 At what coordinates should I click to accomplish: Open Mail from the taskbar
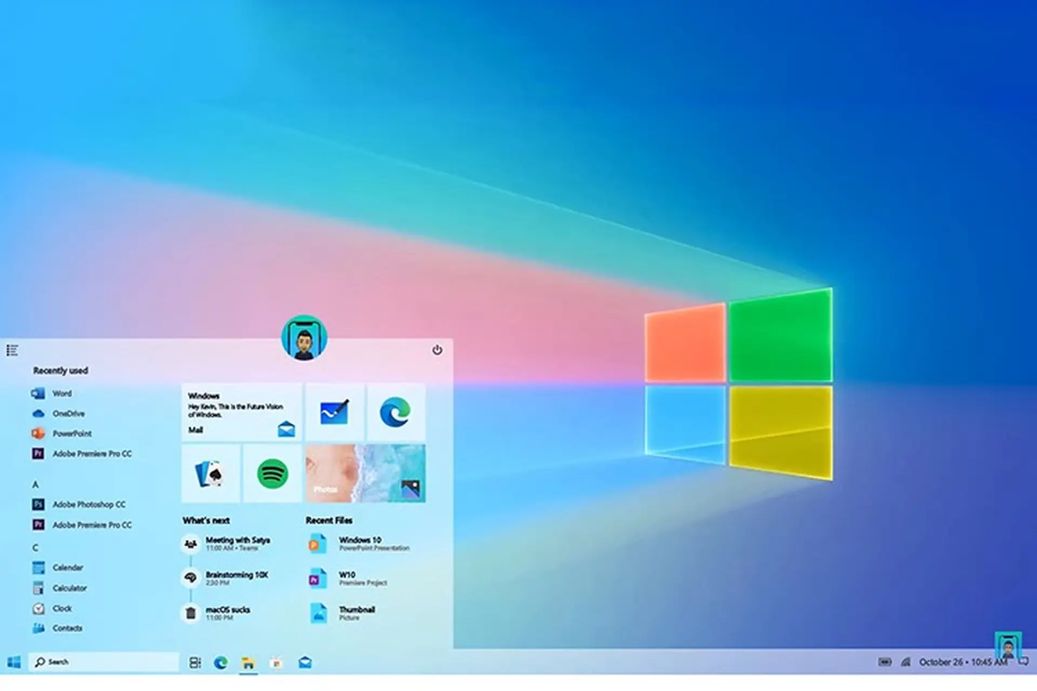[x=305, y=662]
